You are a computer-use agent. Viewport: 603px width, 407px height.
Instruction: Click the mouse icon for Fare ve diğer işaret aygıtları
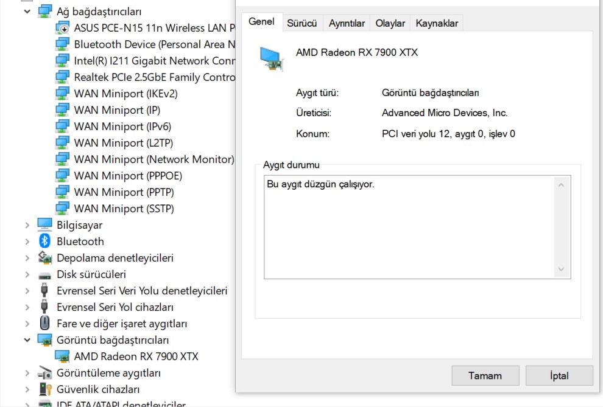44,323
